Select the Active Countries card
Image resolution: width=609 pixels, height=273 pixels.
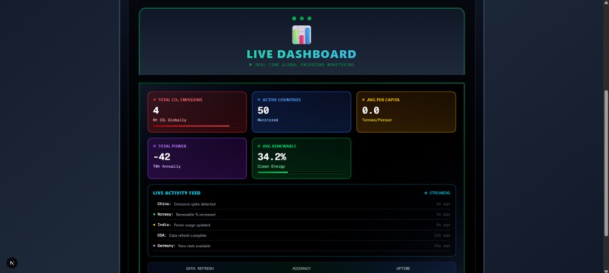click(x=301, y=112)
